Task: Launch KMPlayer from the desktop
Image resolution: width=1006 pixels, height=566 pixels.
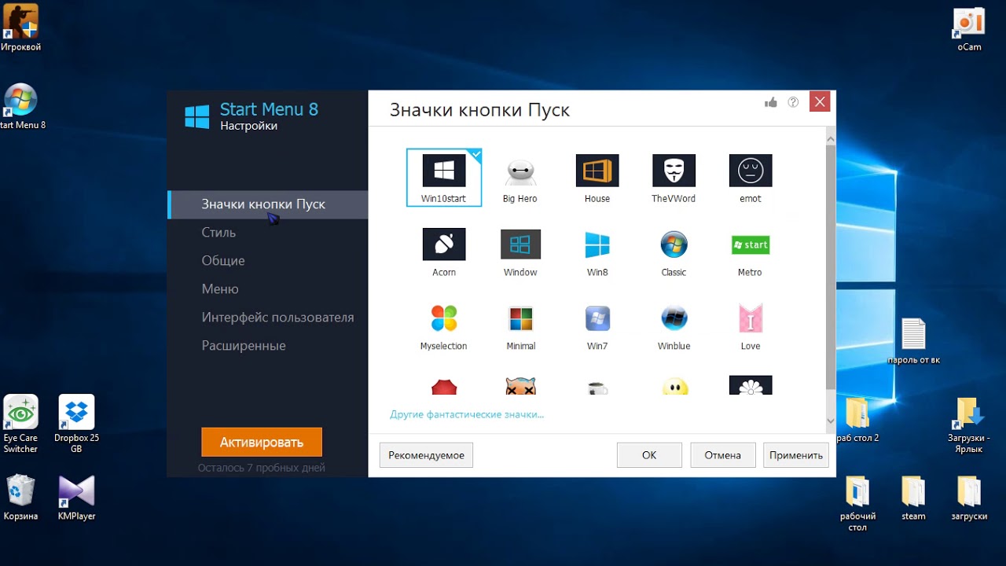Action: pos(76,497)
